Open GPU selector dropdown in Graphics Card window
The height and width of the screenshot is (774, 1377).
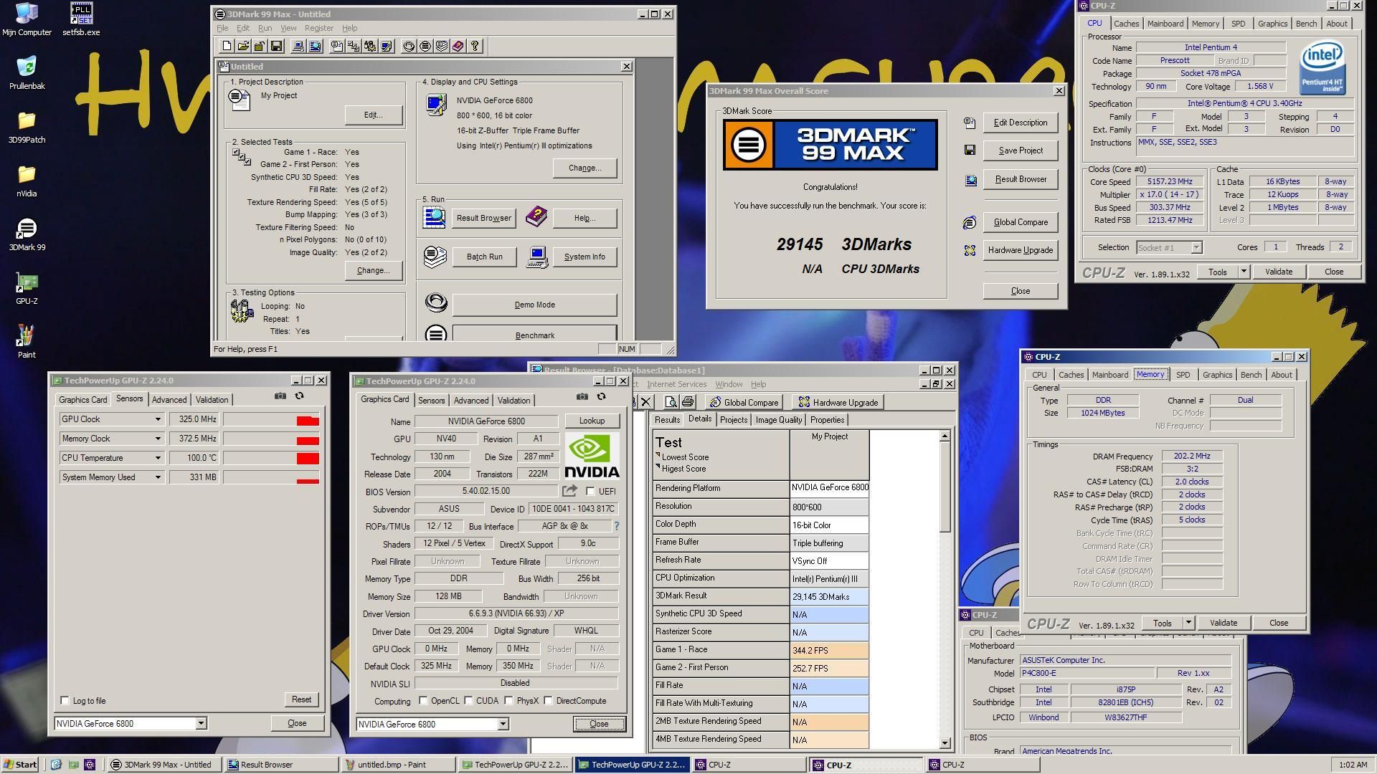[x=503, y=725]
